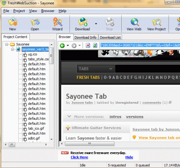Click the green page refresh icon
Image resolution: width=180 pixels, height=168 pixels.
pos(95,45)
